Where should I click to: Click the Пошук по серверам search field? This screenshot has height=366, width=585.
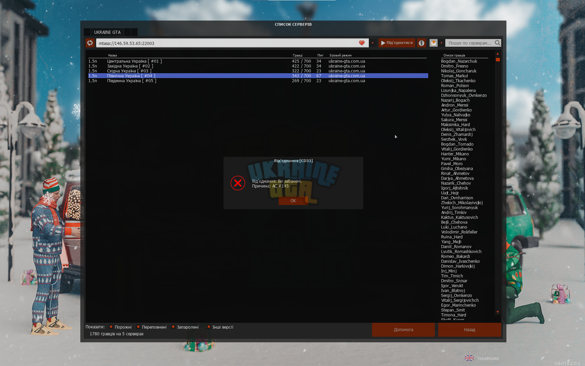click(x=470, y=43)
